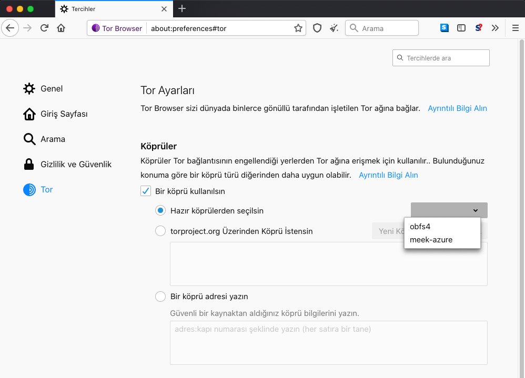Image resolution: width=525 pixels, height=378 pixels.
Task: Go back with the back arrow button
Action: click(x=10, y=28)
